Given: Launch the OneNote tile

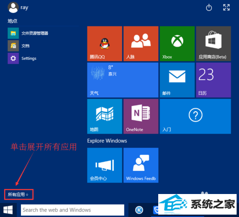Looking at the screenshot, I should tap(141, 116).
